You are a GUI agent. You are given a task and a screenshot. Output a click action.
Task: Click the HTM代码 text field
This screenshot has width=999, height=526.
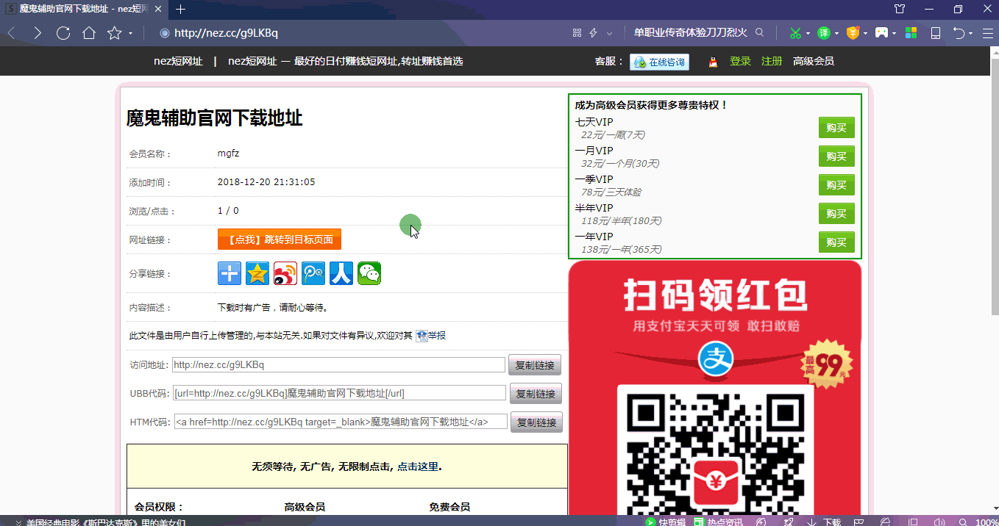(x=341, y=422)
